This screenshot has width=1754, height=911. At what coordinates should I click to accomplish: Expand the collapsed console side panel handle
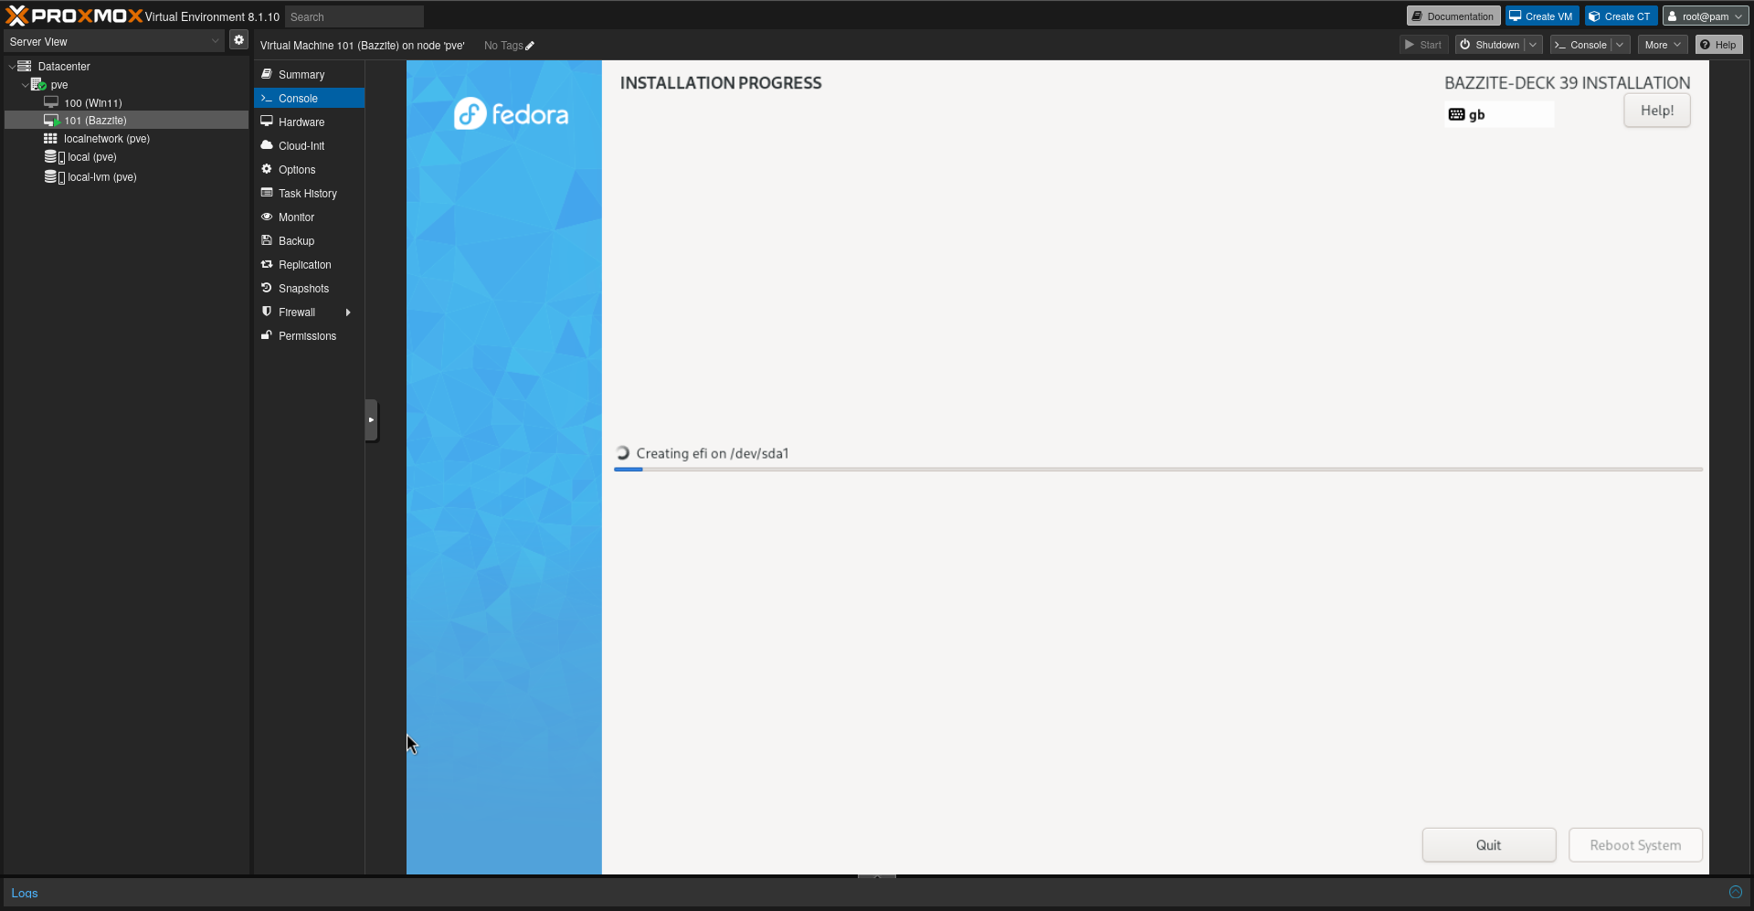pos(371,420)
